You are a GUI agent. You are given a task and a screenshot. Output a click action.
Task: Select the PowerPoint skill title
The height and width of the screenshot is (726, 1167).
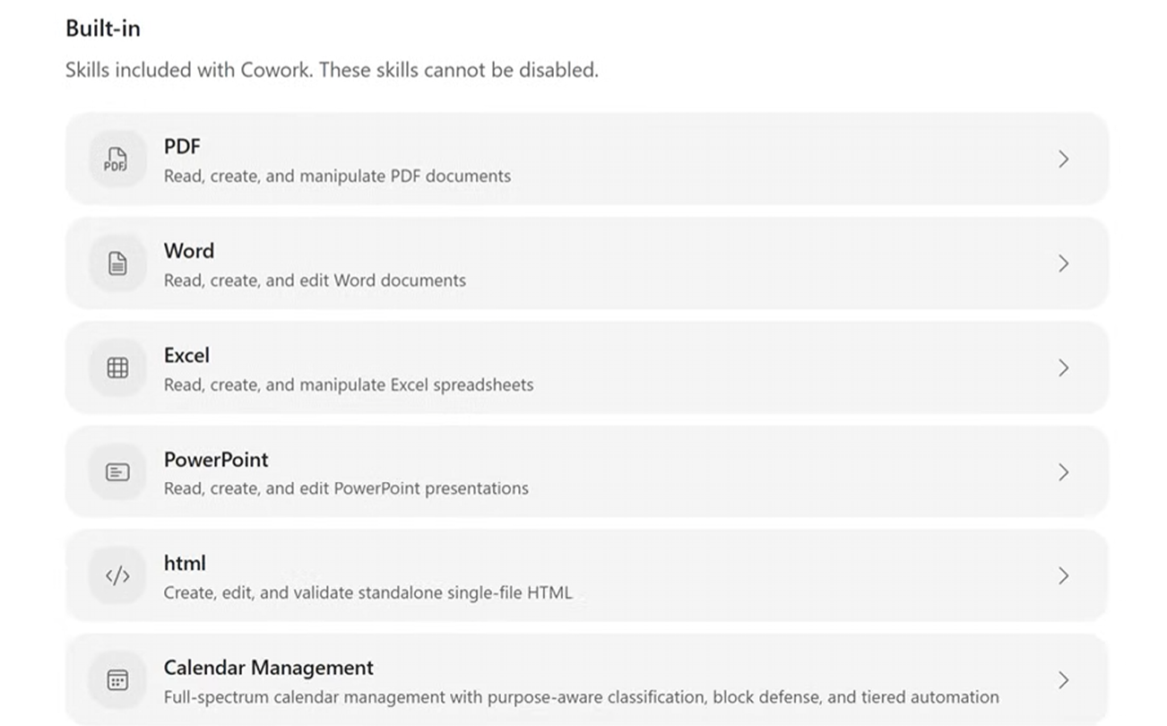coord(216,459)
